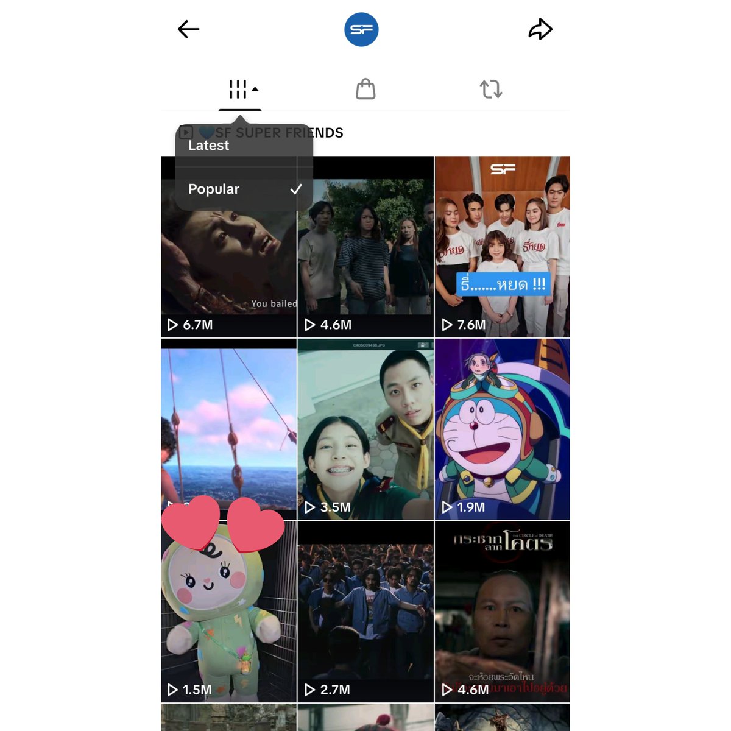Viewport: 731px width, 731px height.
Task: Open the crowd video with 2.7M views
Action: tap(365, 612)
